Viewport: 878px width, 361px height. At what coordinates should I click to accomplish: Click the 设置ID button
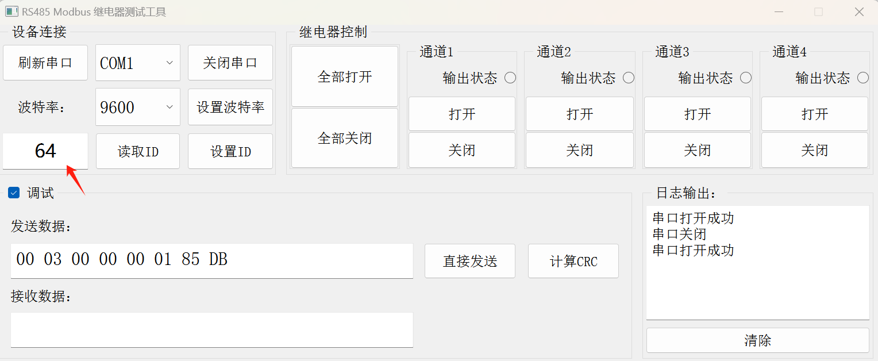230,151
